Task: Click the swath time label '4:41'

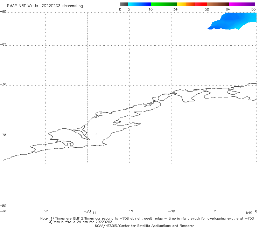Action: click(93, 213)
